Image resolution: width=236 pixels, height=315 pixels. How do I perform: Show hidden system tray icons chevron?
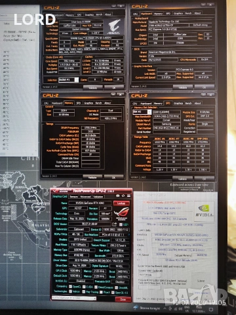click(x=165, y=308)
